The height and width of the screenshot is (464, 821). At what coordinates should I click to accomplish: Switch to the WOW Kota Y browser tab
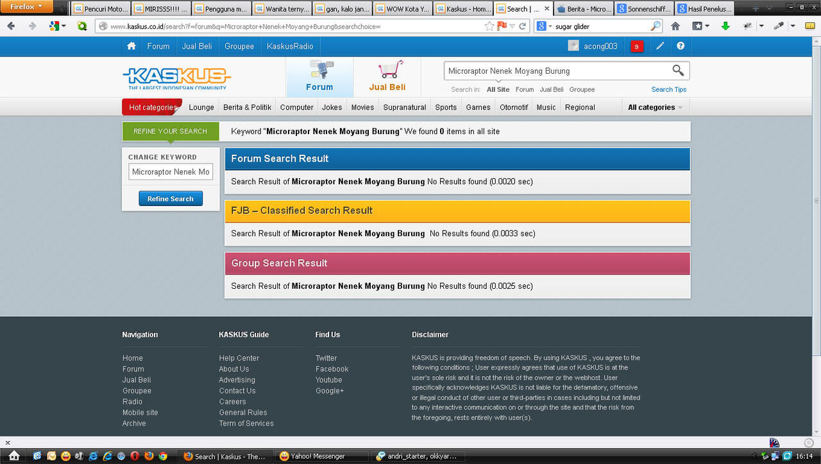(x=402, y=9)
